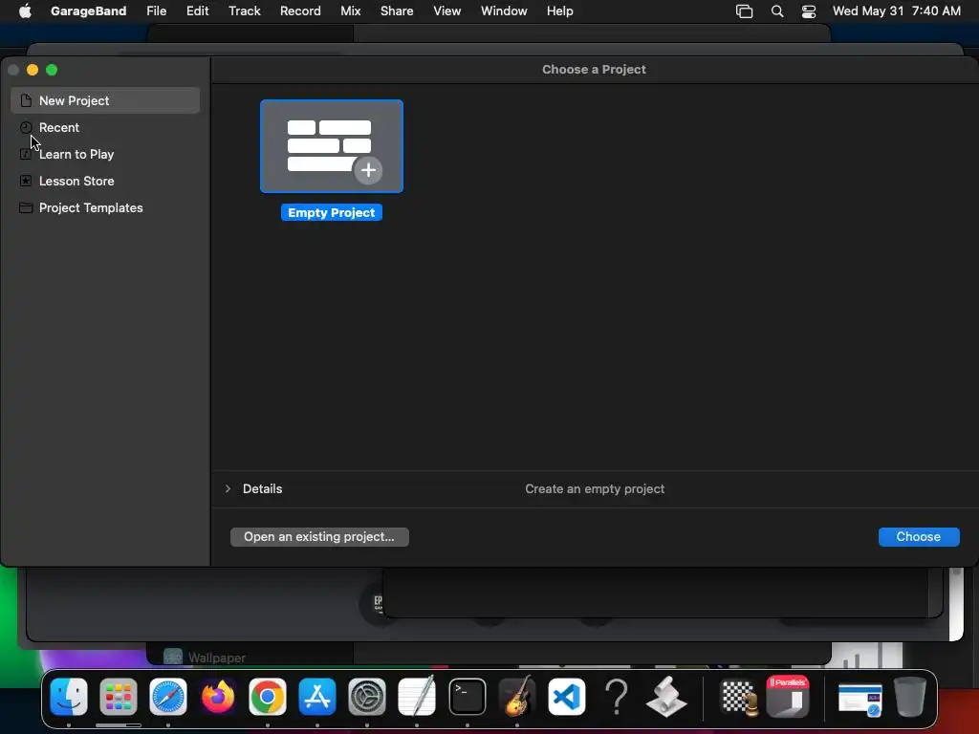Image resolution: width=979 pixels, height=734 pixels.
Task: Open Terminal from the Dock
Action: coord(467,697)
